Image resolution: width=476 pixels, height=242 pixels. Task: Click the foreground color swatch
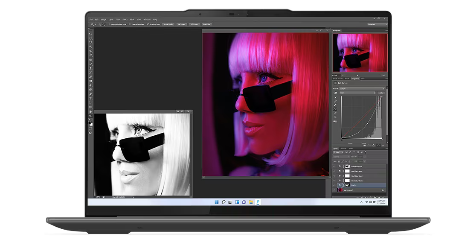pyautogui.click(x=90, y=122)
